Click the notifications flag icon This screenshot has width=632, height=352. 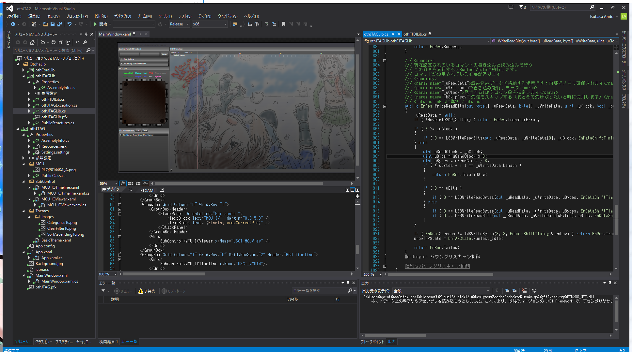(523, 7)
